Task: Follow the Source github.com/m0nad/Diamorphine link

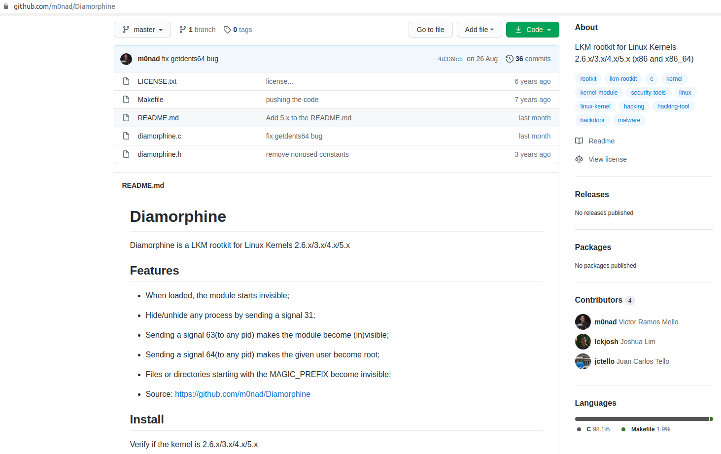Action: (x=242, y=394)
